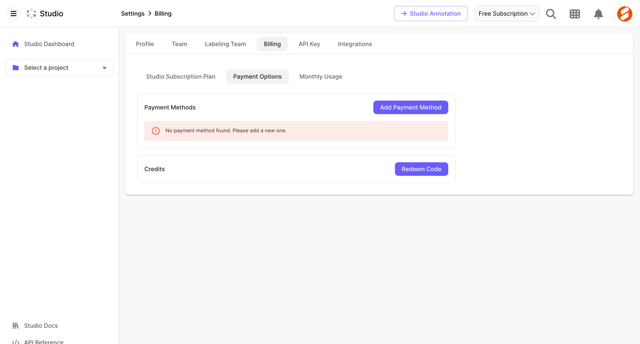Click the Studio logo icon

click(31, 14)
